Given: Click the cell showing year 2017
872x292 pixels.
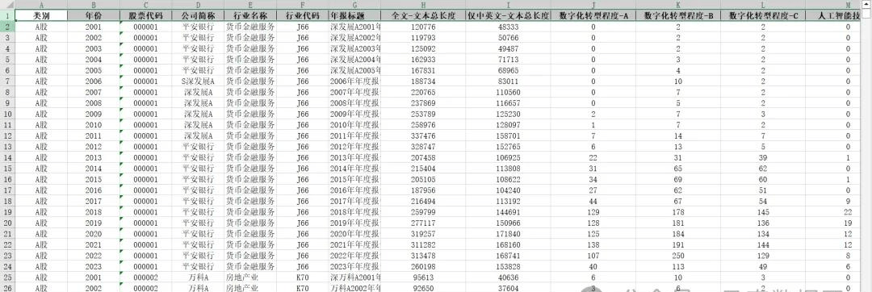Looking at the screenshot, I should 94,201.
